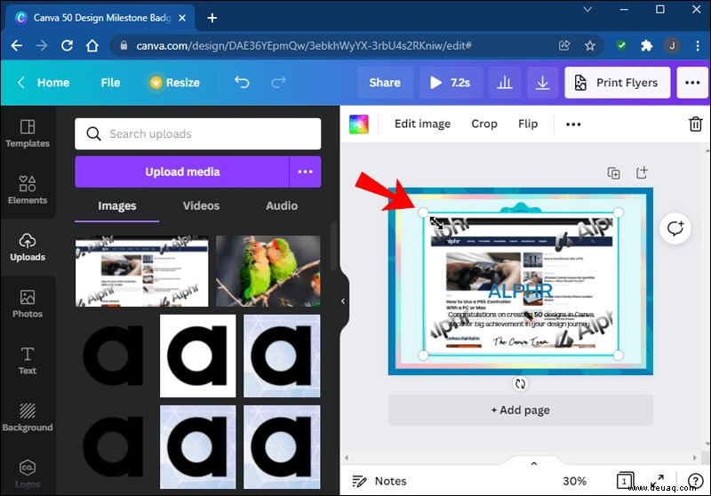The height and width of the screenshot is (496, 711).
Task: Open the tab search chevron in title bar
Action: pos(587,9)
